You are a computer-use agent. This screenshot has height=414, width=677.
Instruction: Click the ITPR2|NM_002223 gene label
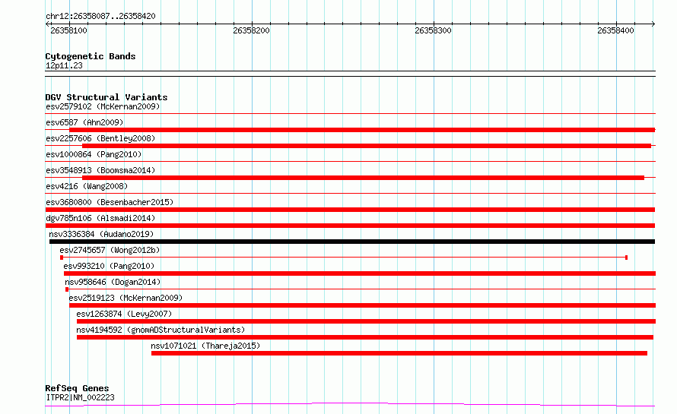(x=81, y=397)
